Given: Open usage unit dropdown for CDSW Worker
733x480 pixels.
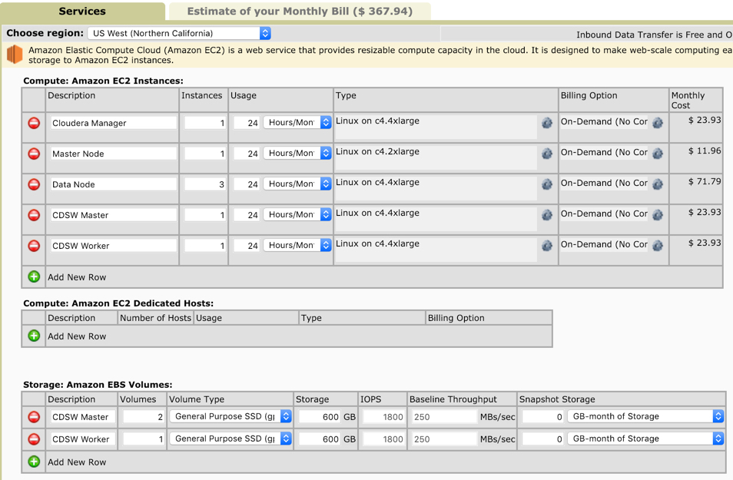Looking at the screenshot, I should click(x=297, y=245).
